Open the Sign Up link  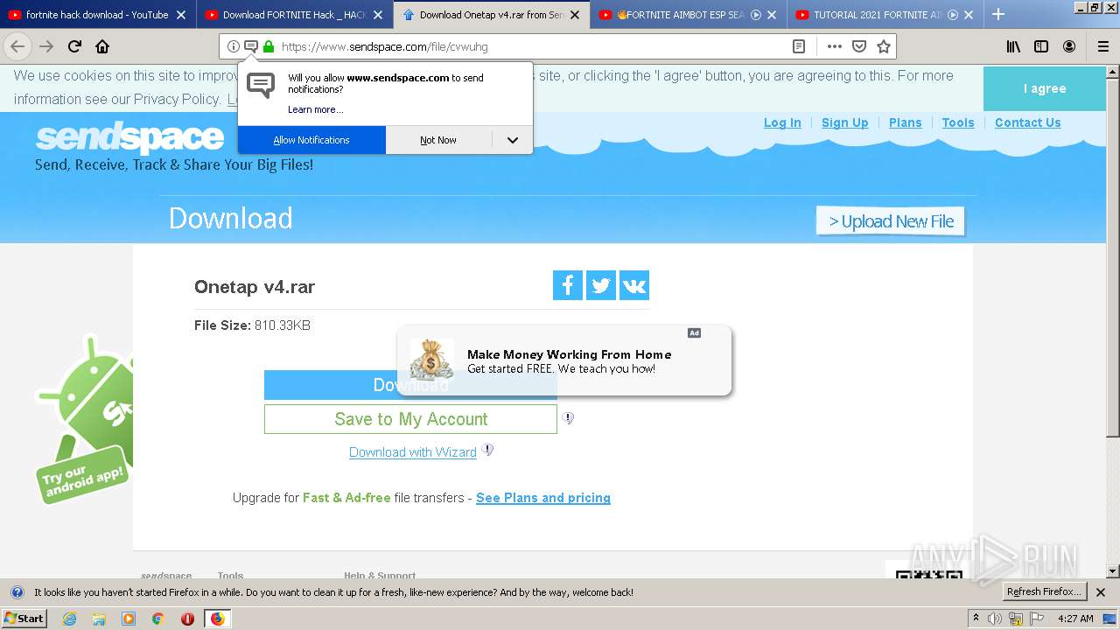click(845, 122)
